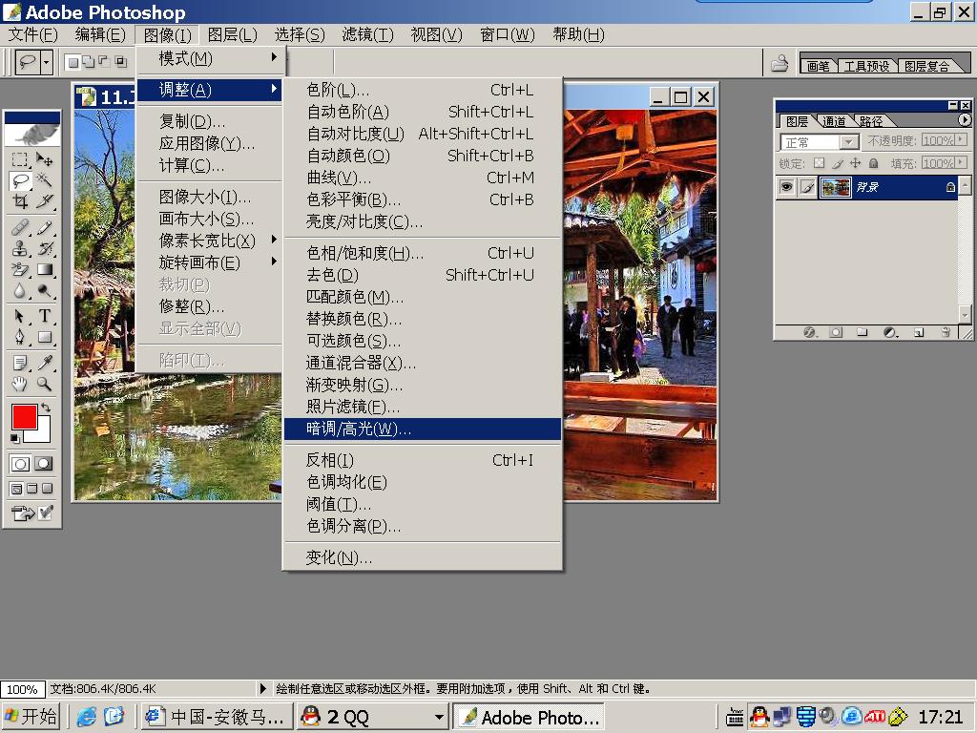Open the Layers panel flyout menu arrow
Viewport: 977px width, 733px height.
[965, 120]
